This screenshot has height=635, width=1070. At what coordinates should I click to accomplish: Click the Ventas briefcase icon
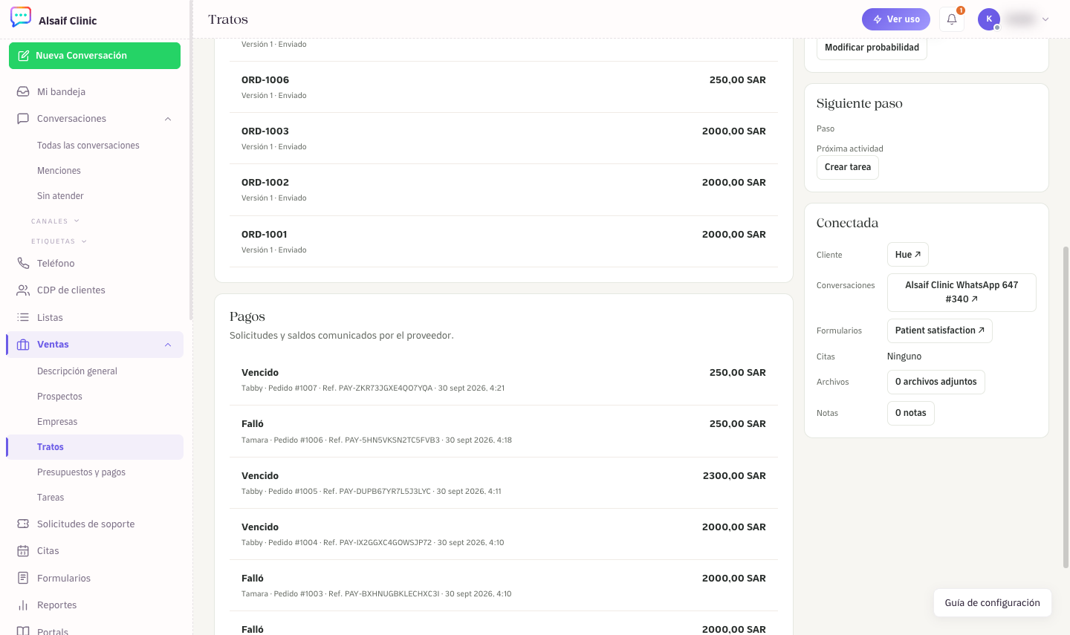pos(23,345)
